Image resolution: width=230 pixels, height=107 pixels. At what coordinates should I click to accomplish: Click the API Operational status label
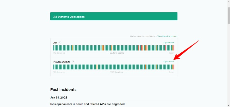tap(169, 43)
